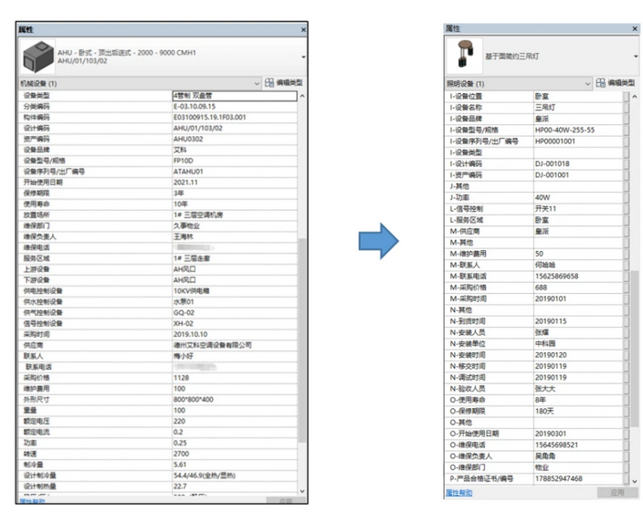Click the 供应商 value 德州艾科空调设备有限公司

point(213,345)
